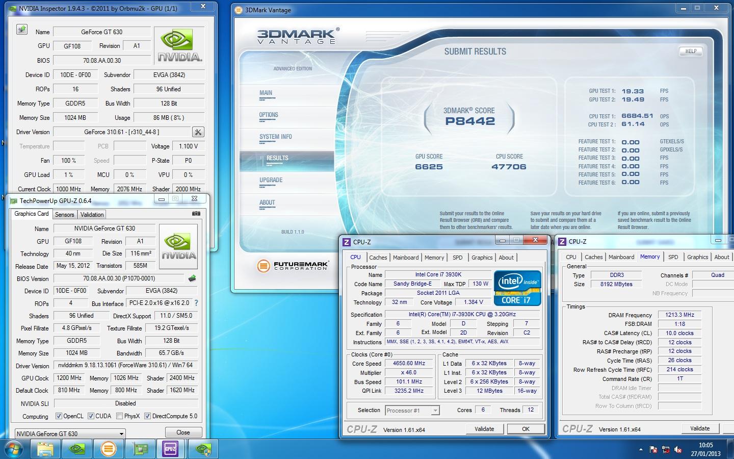Click the CPU-Z title bar Z icon
The height and width of the screenshot is (459, 734).
coord(347,242)
